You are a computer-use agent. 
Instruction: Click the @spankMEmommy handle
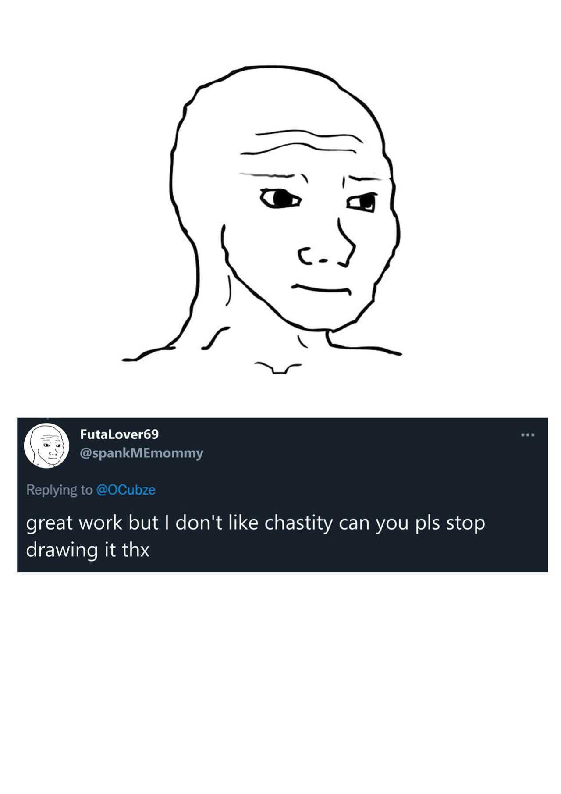(x=141, y=453)
